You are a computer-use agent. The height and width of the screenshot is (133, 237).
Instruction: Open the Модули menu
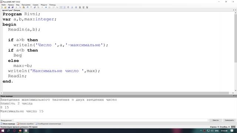[x=44, y=5]
